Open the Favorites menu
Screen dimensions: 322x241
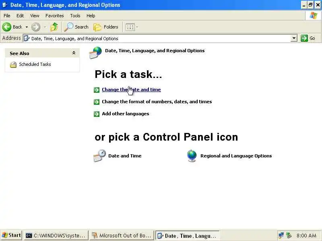(55, 16)
